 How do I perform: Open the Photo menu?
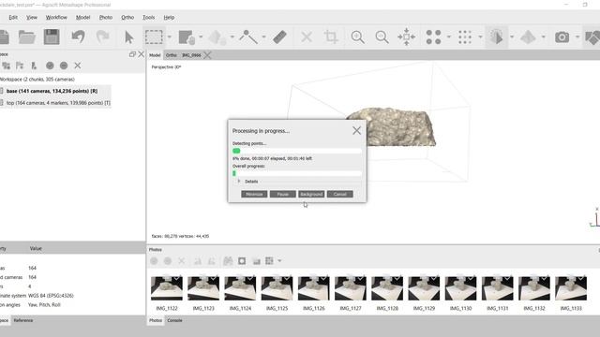click(106, 18)
